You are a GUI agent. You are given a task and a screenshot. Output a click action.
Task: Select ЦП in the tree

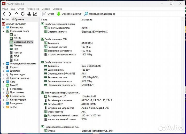13,35
